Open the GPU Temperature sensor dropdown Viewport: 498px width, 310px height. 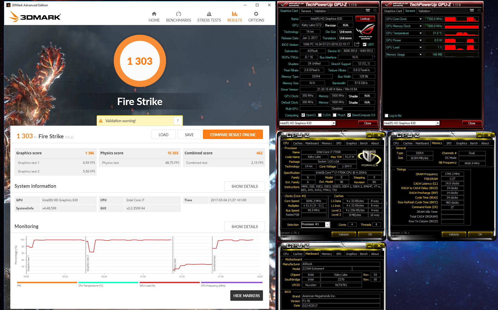(421, 33)
